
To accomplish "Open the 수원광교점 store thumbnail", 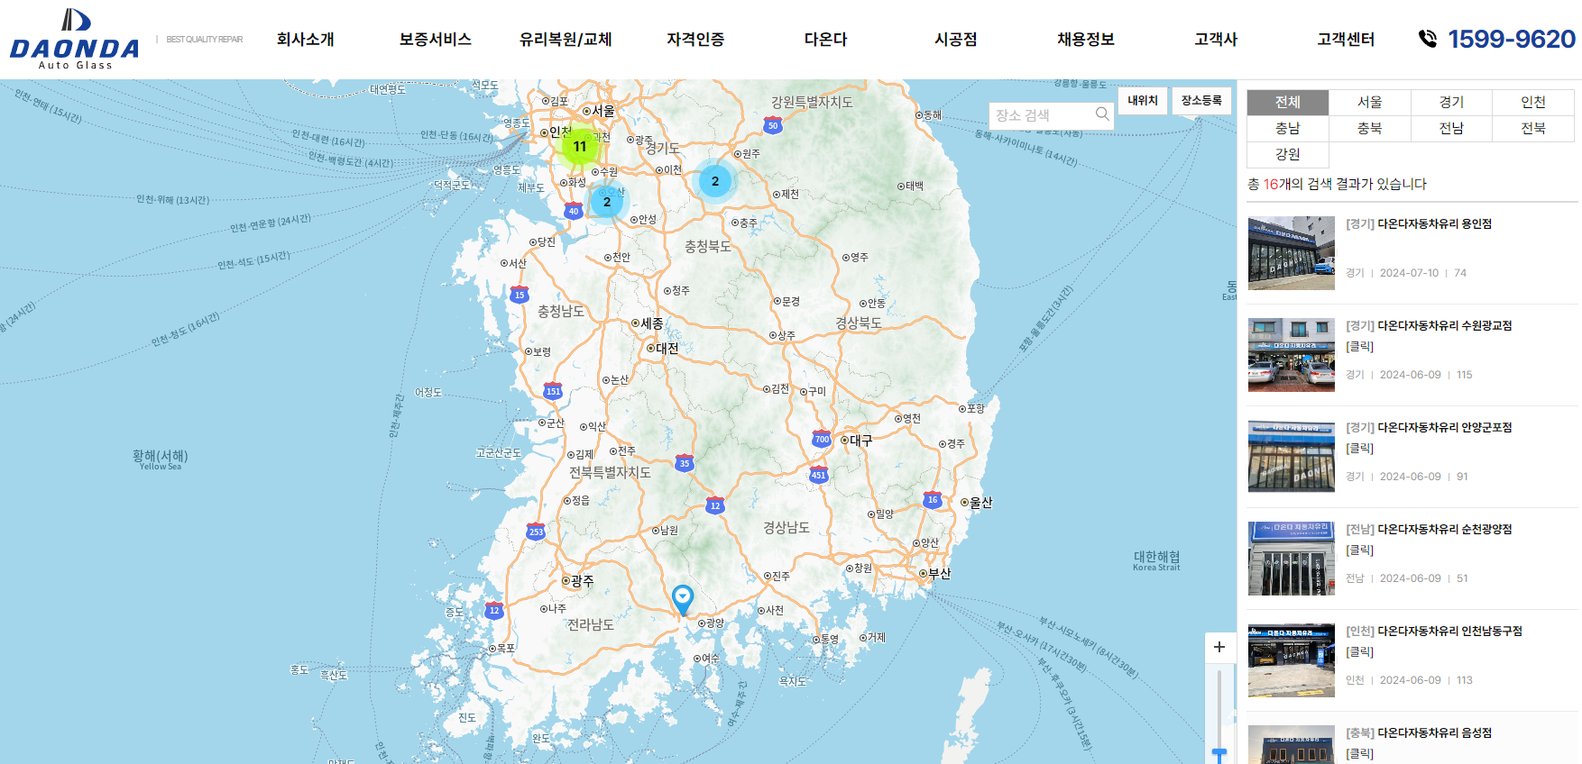I will pyautogui.click(x=1292, y=355).
